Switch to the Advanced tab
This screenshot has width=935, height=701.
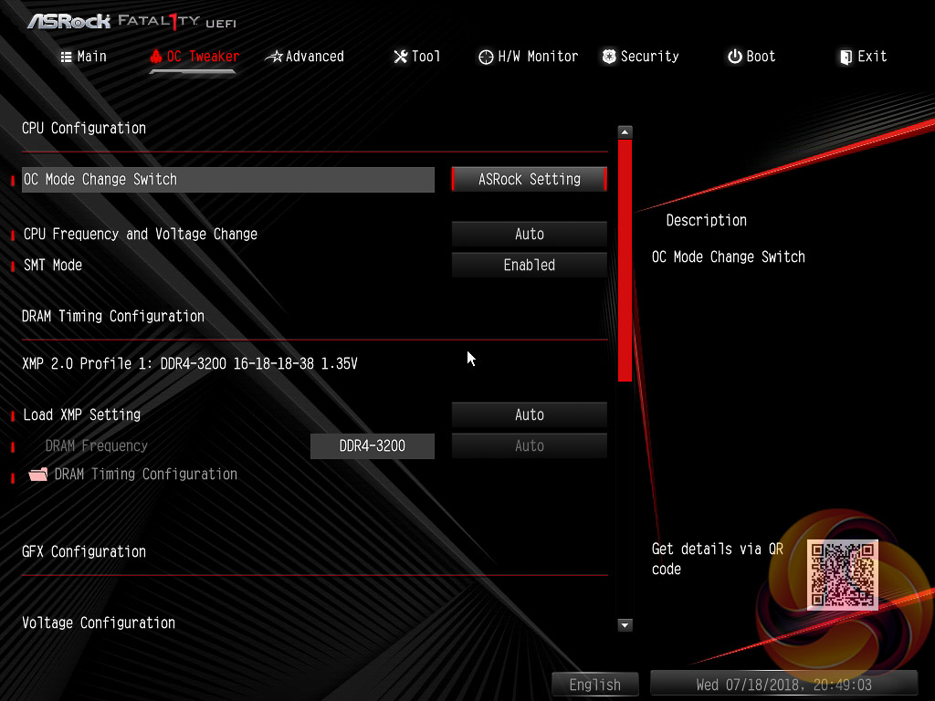305,57
